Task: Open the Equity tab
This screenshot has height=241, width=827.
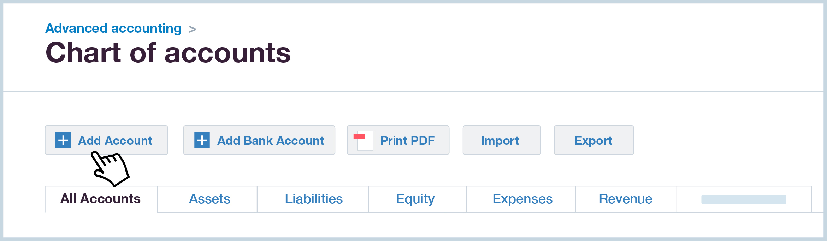Action: click(x=415, y=199)
